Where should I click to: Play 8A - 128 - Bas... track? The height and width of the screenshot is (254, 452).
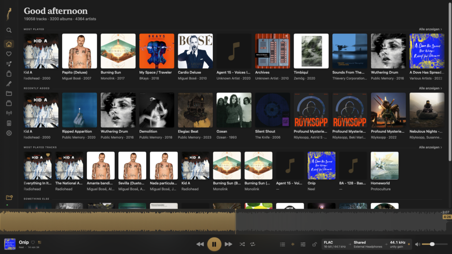tap(353, 166)
